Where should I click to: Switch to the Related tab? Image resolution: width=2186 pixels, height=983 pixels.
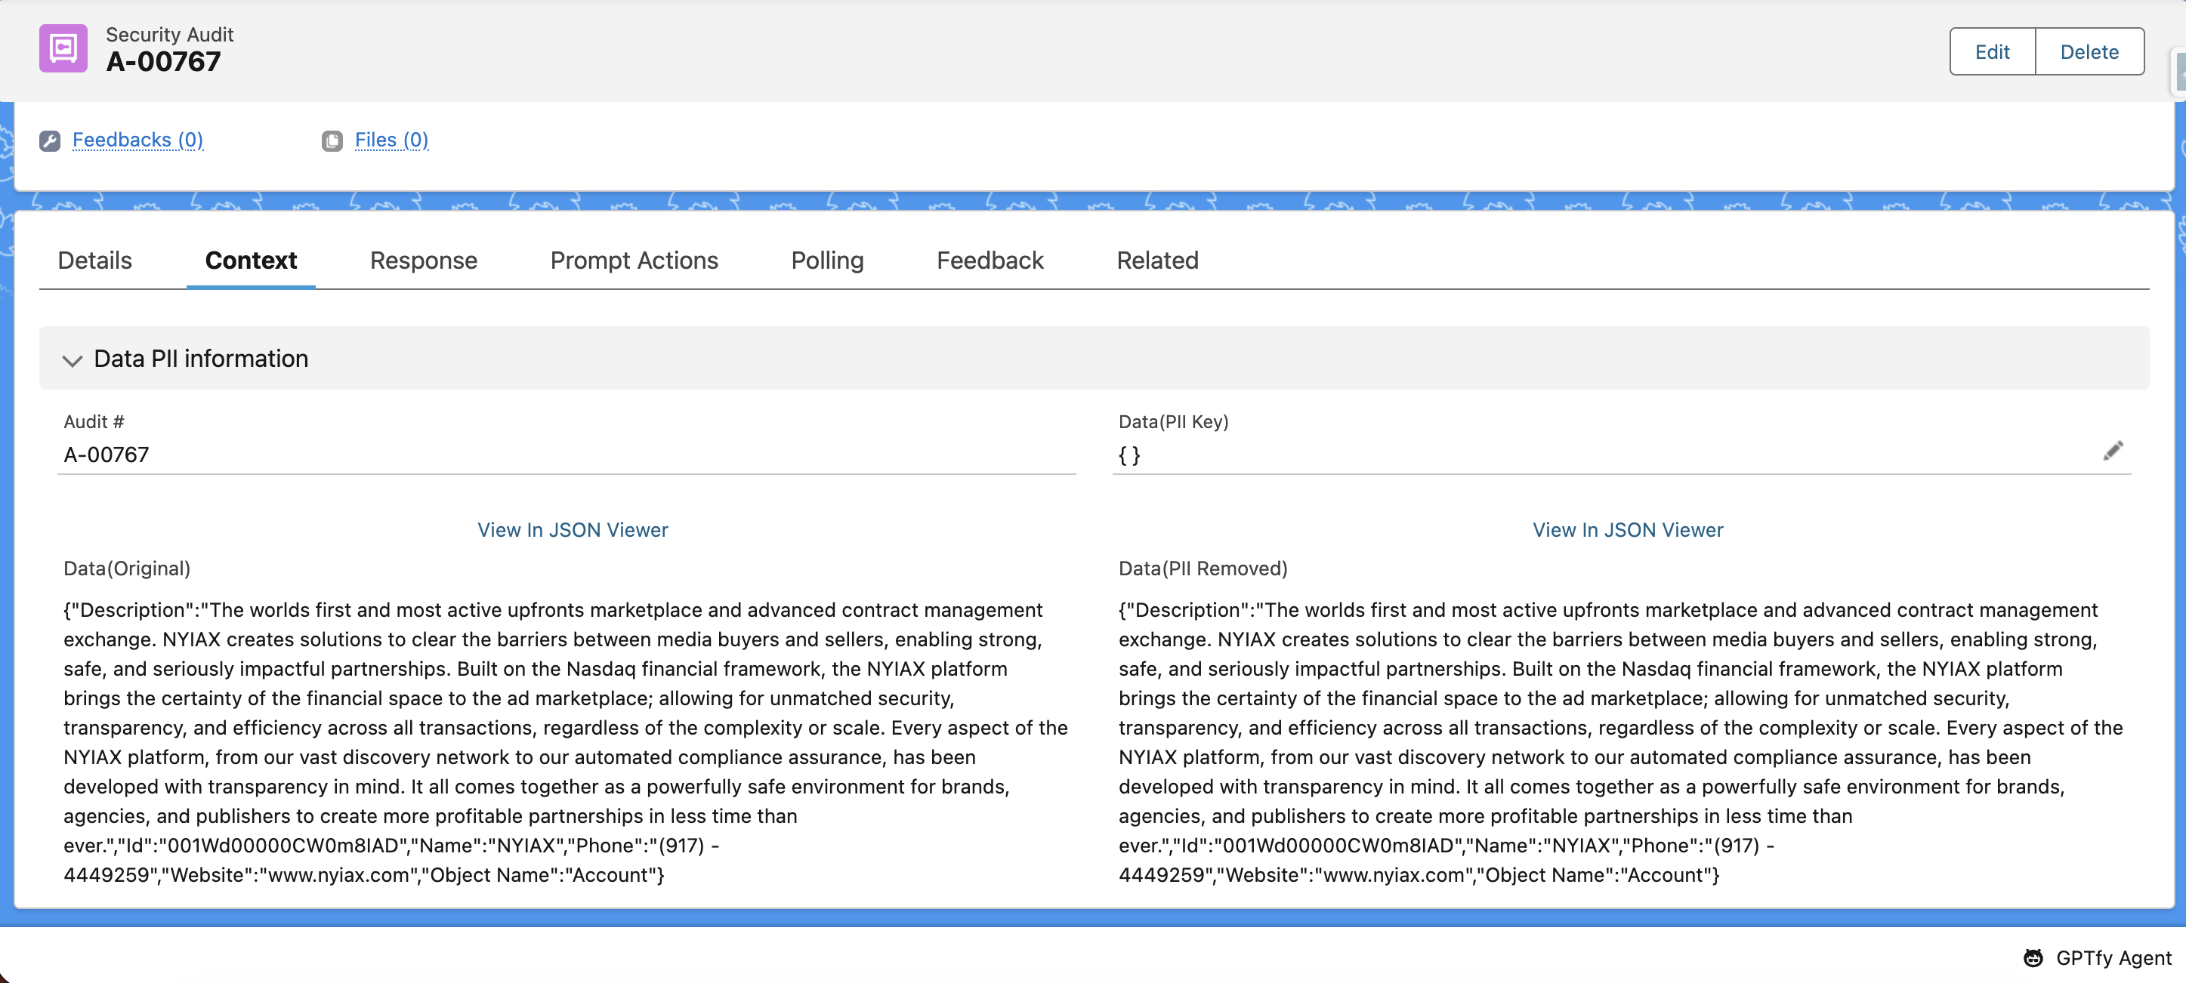point(1156,260)
